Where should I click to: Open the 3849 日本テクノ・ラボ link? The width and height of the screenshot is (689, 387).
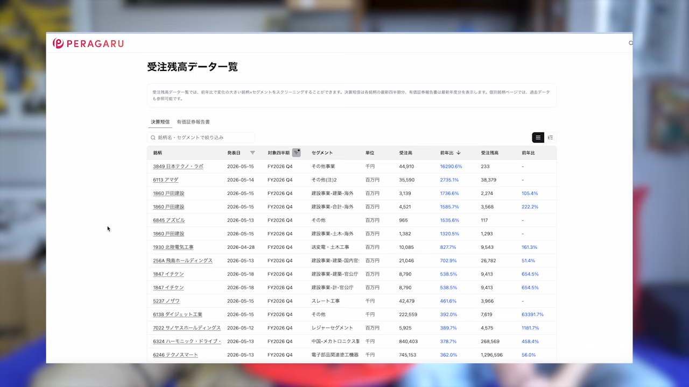coord(178,167)
